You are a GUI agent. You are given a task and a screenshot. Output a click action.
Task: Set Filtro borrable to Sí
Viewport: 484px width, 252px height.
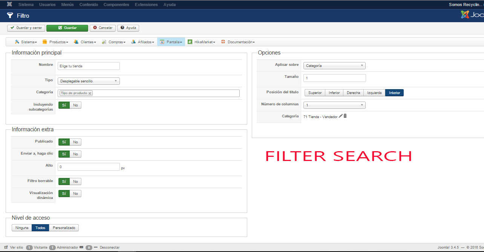[x=64, y=181]
